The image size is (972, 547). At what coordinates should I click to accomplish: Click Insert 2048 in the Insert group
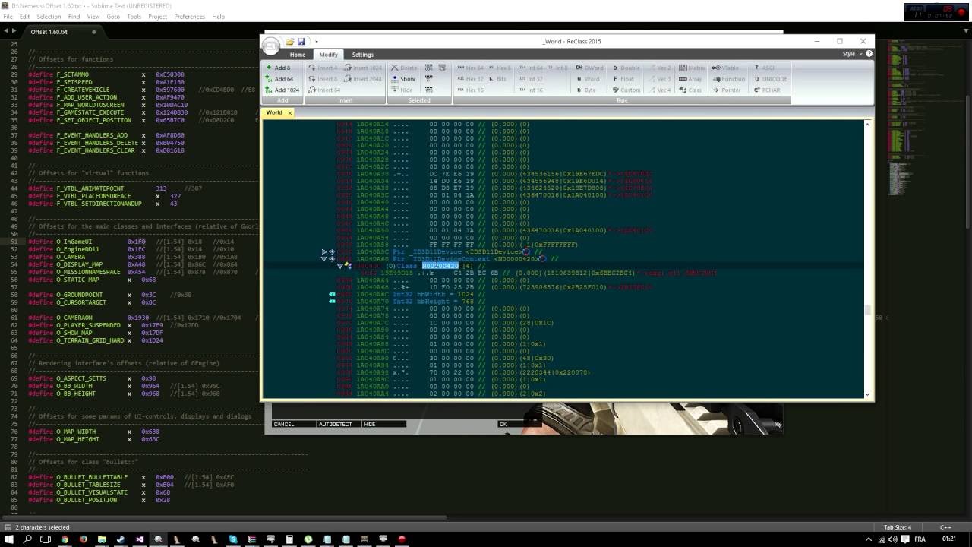coord(363,79)
